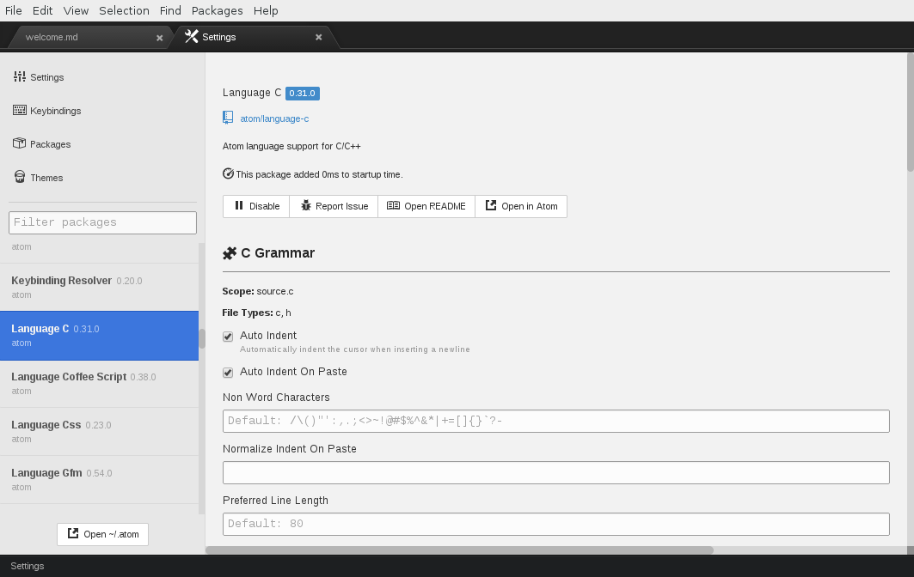914x577 pixels.
Task: Follow the atom/language-c link
Action: point(274,118)
